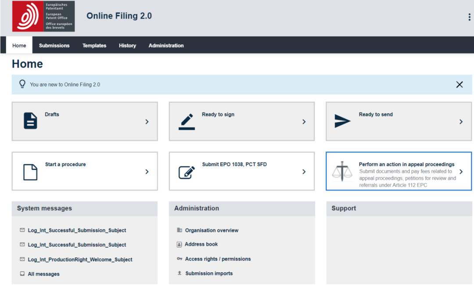Open the History tab
The width and height of the screenshot is (474, 286).
127,45
